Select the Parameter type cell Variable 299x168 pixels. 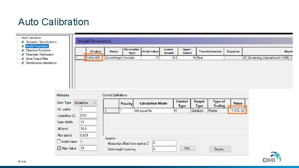click(x=132, y=58)
